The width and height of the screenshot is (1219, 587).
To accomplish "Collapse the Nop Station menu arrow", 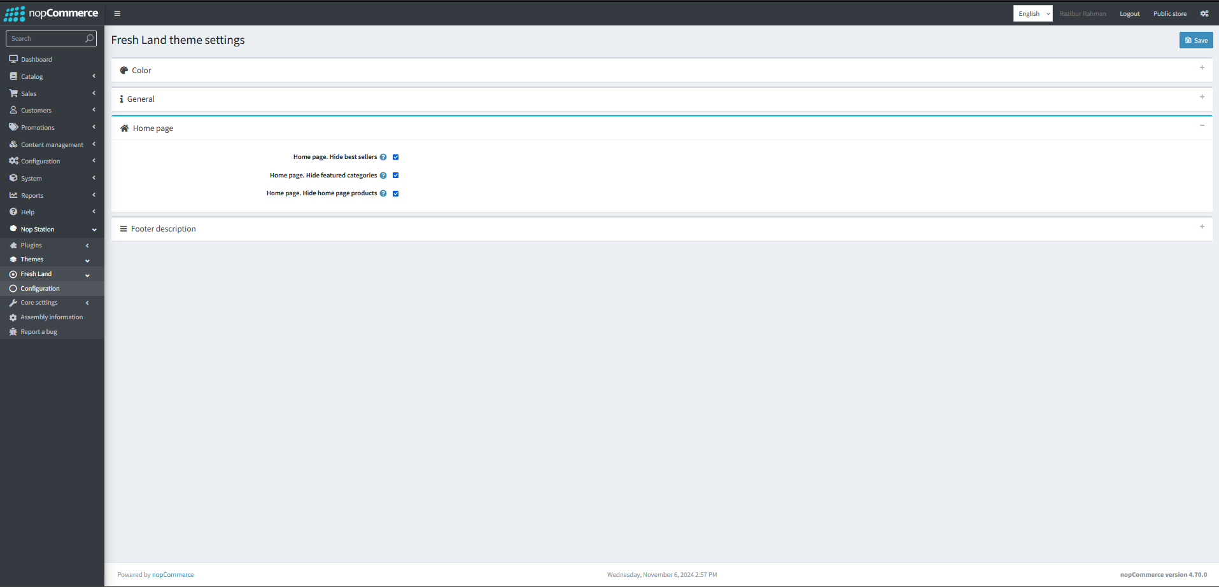I will click(94, 230).
